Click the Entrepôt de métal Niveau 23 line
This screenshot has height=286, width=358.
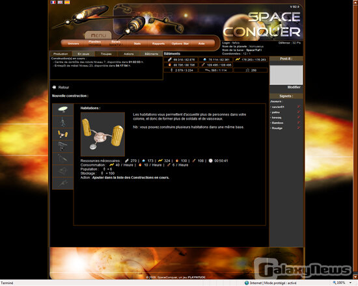click(92, 66)
